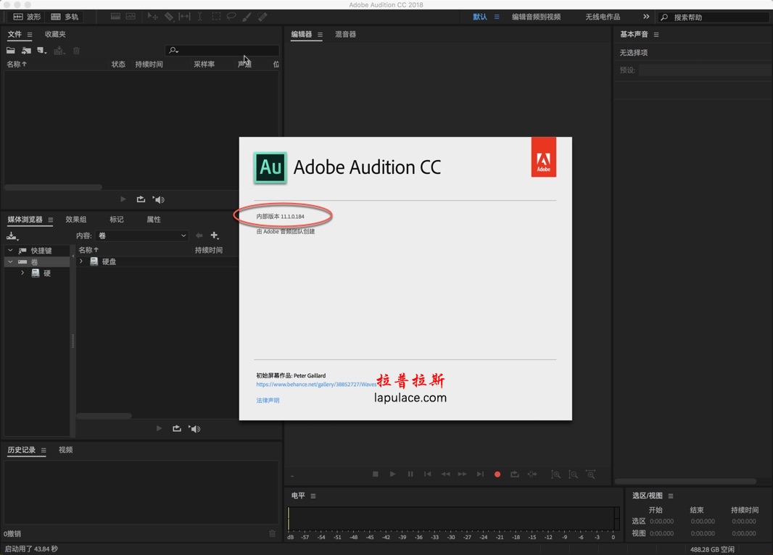Screen dimensions: 773x555
Task: Switch to the 混音器 tab
Action: pyautogui.click(x=346, y=34)
